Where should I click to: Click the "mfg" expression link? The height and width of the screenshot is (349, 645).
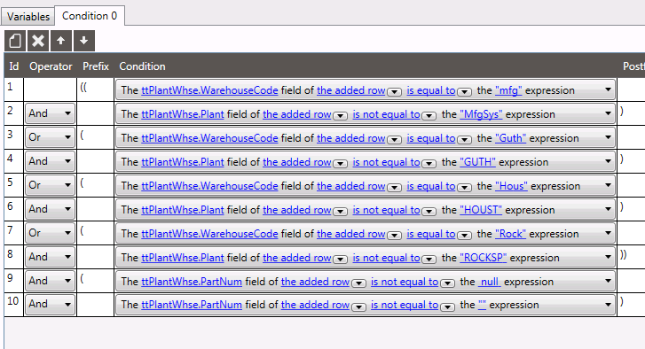point(508,90)
